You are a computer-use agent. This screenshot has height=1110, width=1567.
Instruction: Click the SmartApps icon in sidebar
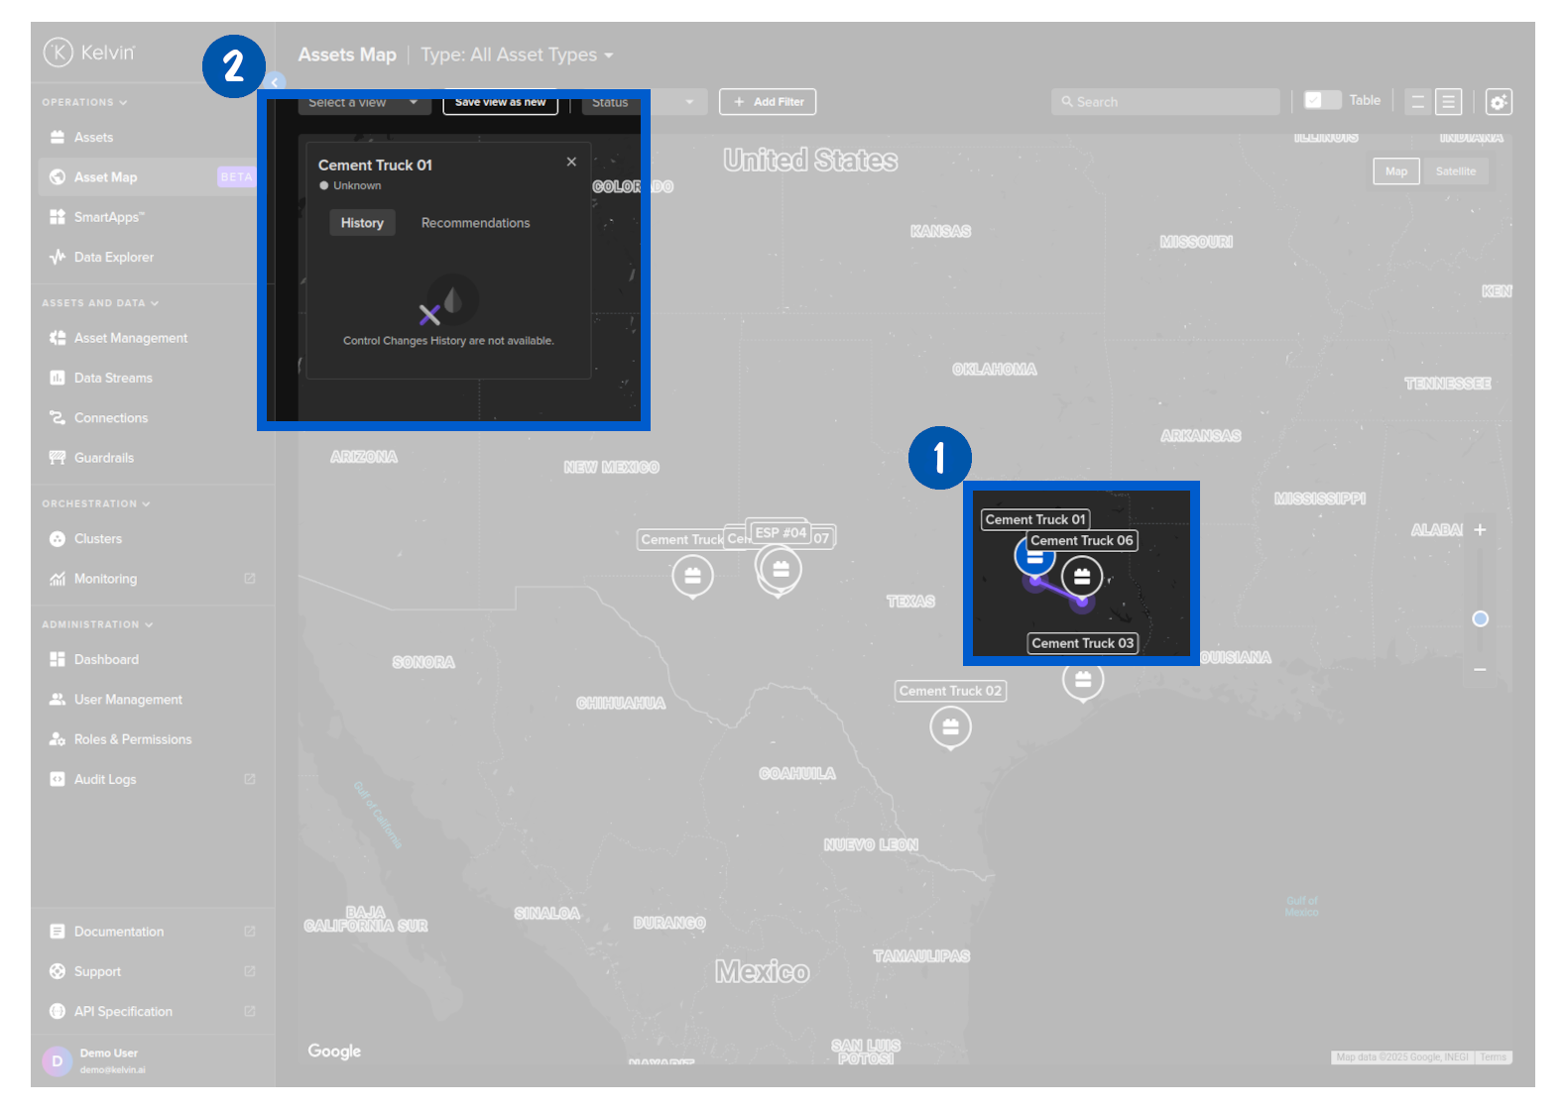point(58,217)
